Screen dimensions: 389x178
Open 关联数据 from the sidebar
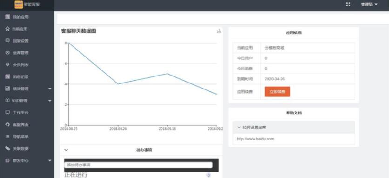tap(20, 149)
